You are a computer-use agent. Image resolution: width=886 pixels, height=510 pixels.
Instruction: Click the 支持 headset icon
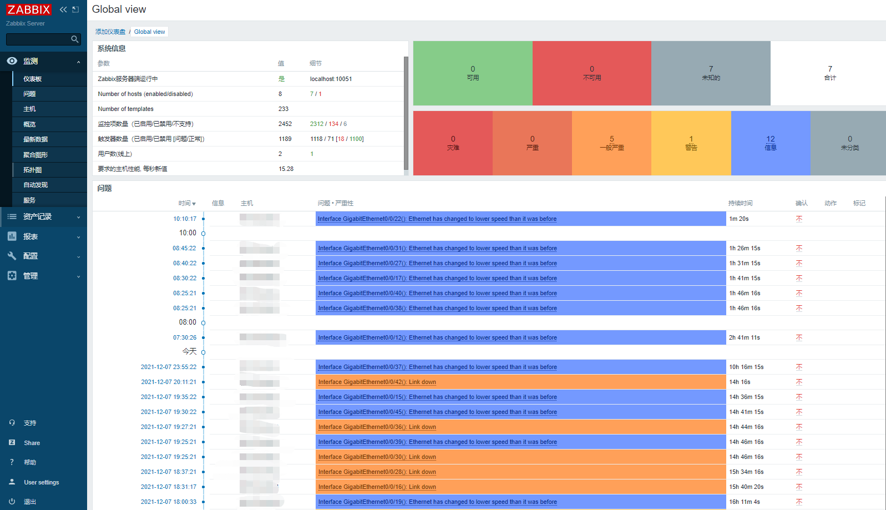pyautogui.click(x=12, y=423)
